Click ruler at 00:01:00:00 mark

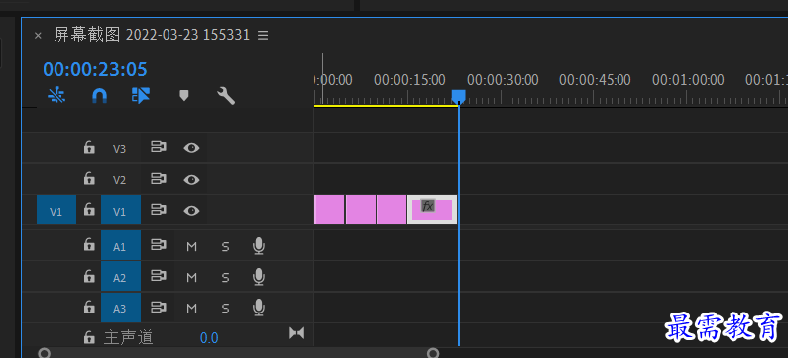point(688,80)
